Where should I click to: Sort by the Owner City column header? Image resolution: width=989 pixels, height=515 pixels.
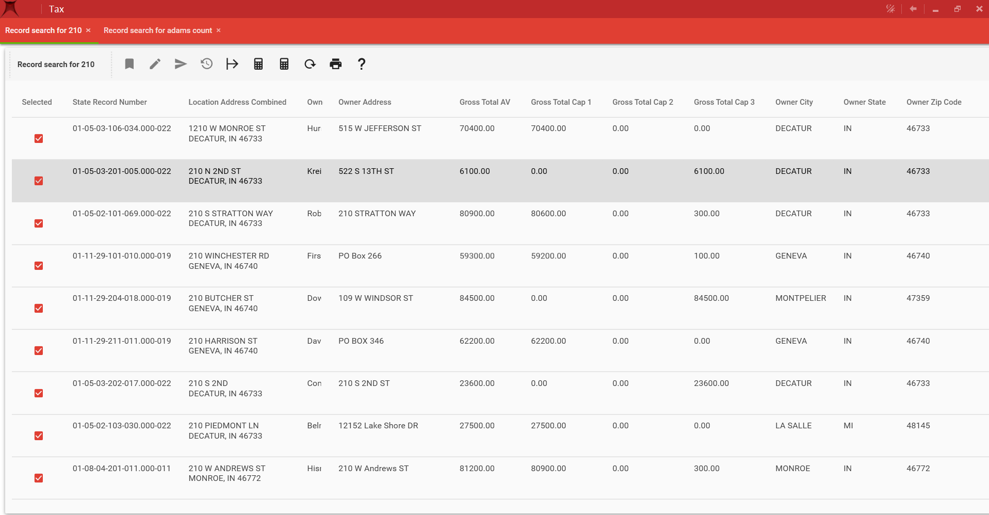(x=793, y=102)
